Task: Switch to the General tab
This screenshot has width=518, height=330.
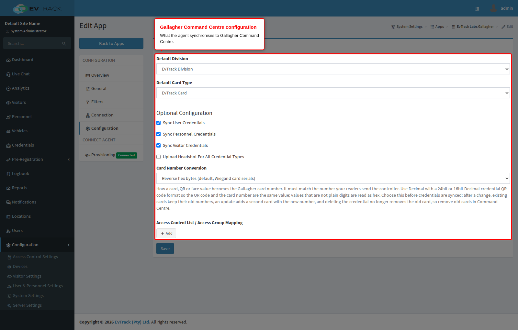Action: click(x=111, y=88)
